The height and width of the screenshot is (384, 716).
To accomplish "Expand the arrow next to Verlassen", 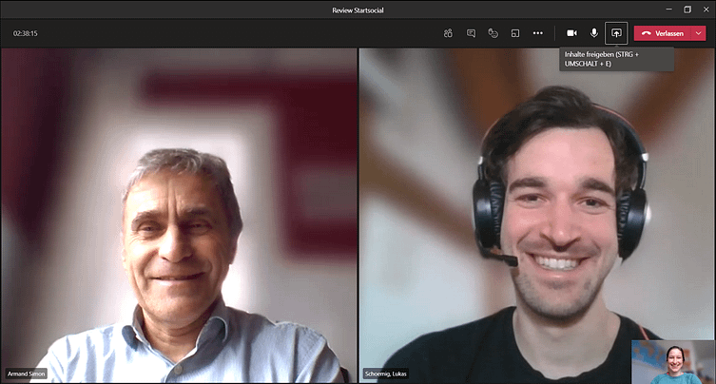I will [699, 33].
